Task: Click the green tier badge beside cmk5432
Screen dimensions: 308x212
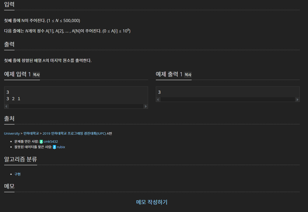Action: (x=41, y=142)
